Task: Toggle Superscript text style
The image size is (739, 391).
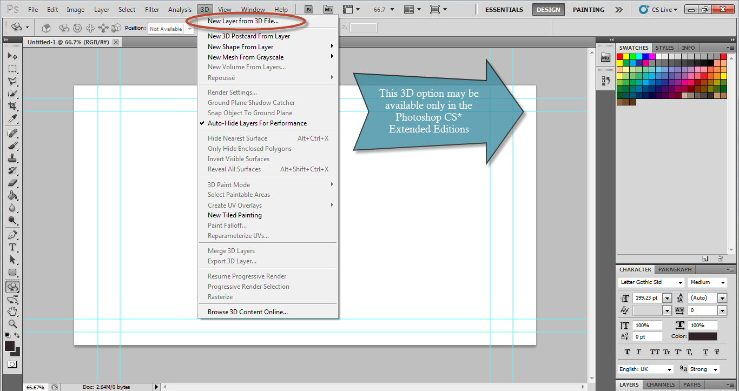Action: click(x=678, y=352)
